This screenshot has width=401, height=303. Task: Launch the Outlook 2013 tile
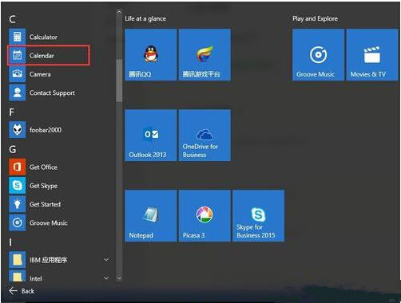tap(151, 135)
